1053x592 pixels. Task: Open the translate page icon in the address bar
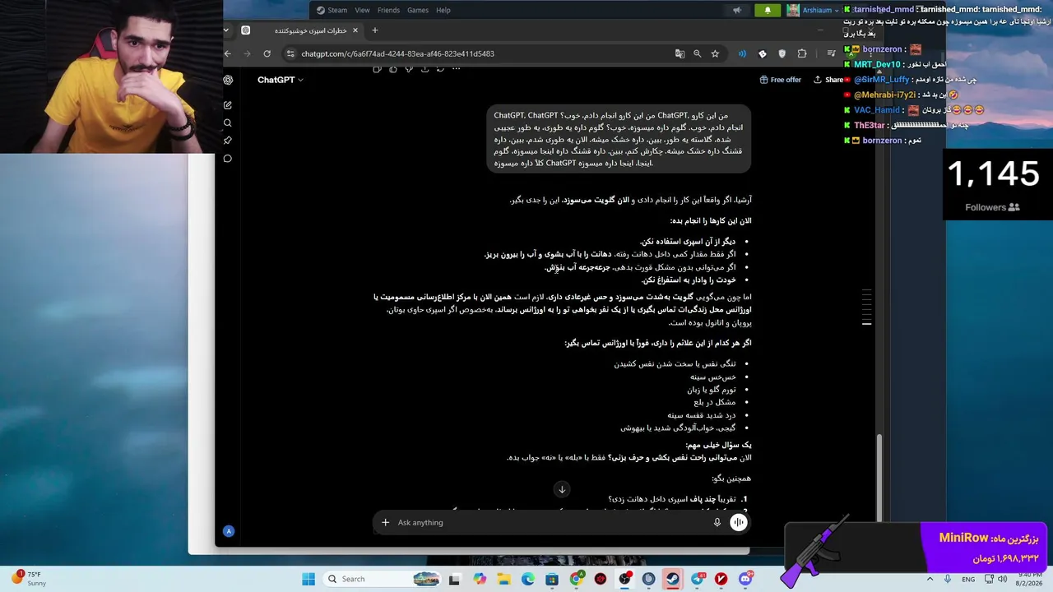click(x=680, y=53)
